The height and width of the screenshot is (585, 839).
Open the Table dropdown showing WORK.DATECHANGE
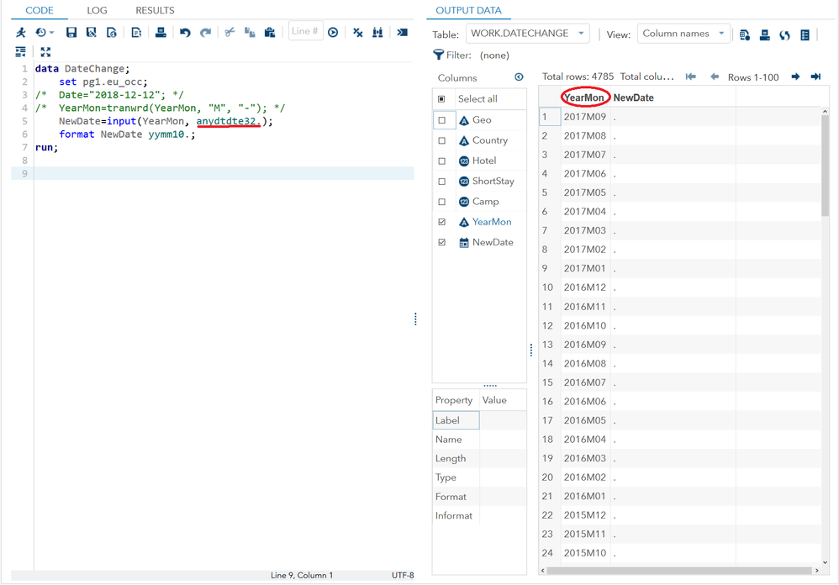tap(527, 34)
